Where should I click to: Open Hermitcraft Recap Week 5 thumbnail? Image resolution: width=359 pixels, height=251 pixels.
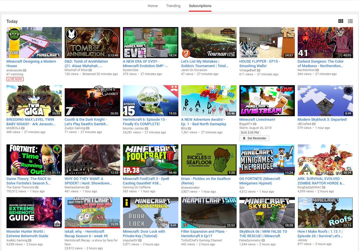(92, 213)
